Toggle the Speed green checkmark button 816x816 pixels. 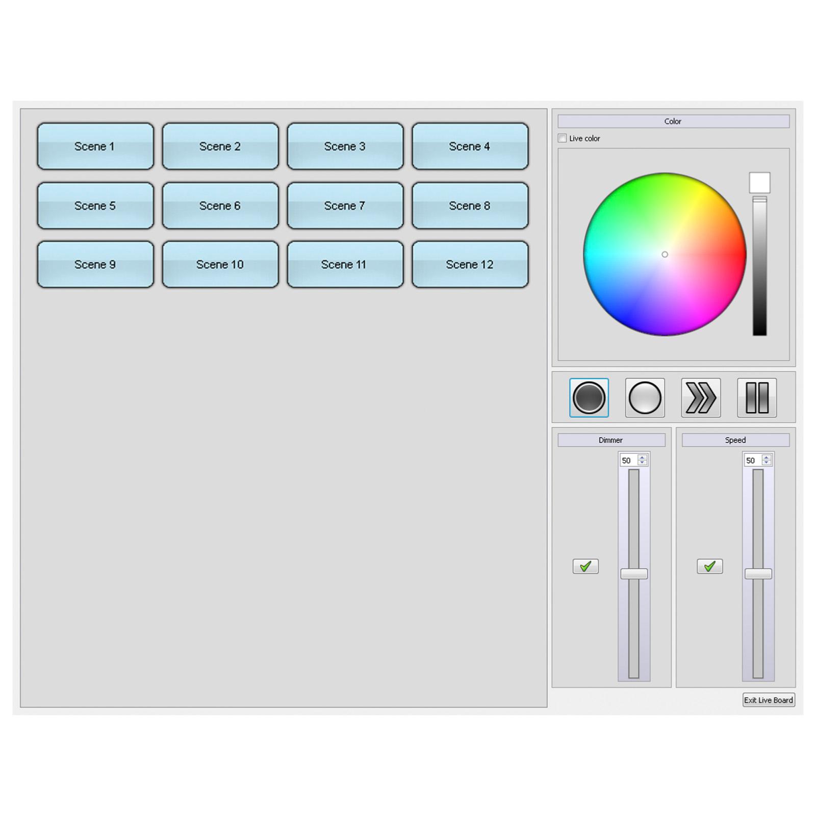click(709, 566)
